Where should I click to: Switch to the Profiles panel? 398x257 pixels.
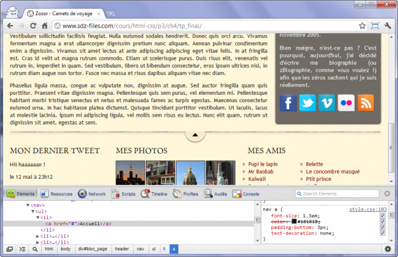click(185, 194)
